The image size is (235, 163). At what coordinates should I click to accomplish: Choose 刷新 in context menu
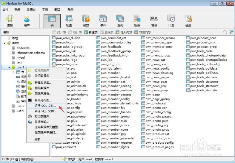pos(47,140)
